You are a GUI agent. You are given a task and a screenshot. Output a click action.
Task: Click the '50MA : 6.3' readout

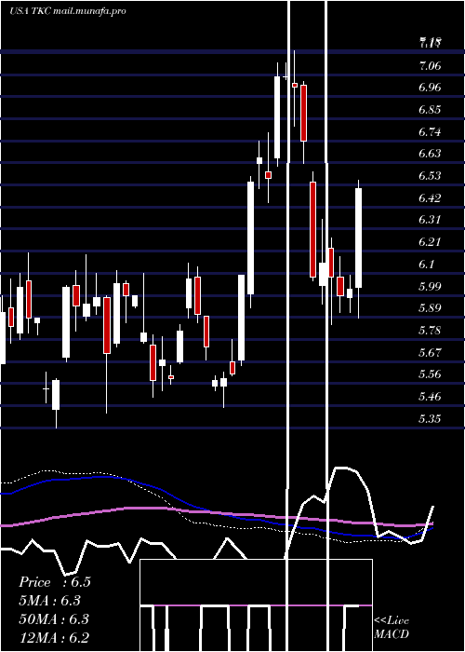(54, 619)
